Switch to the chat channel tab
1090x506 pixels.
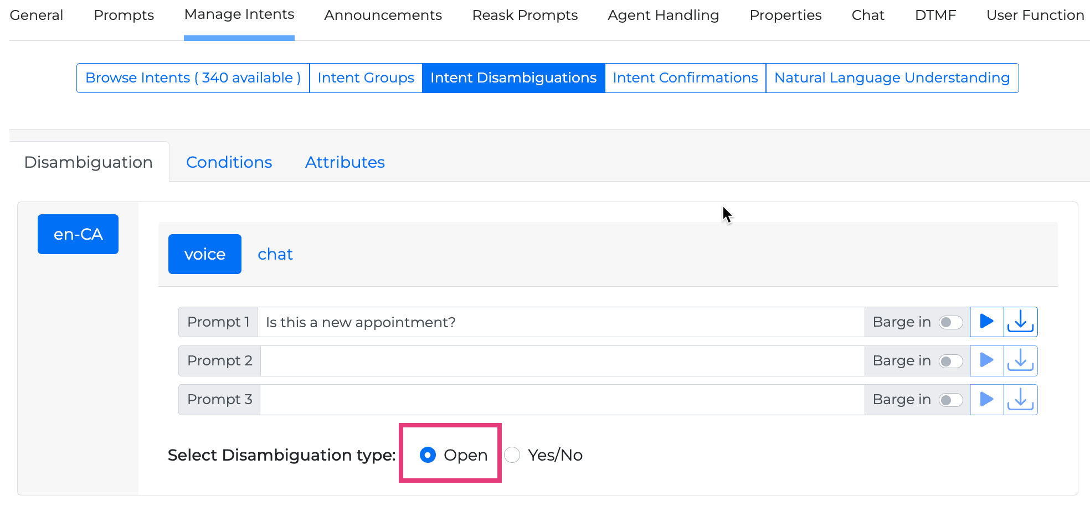275,254
